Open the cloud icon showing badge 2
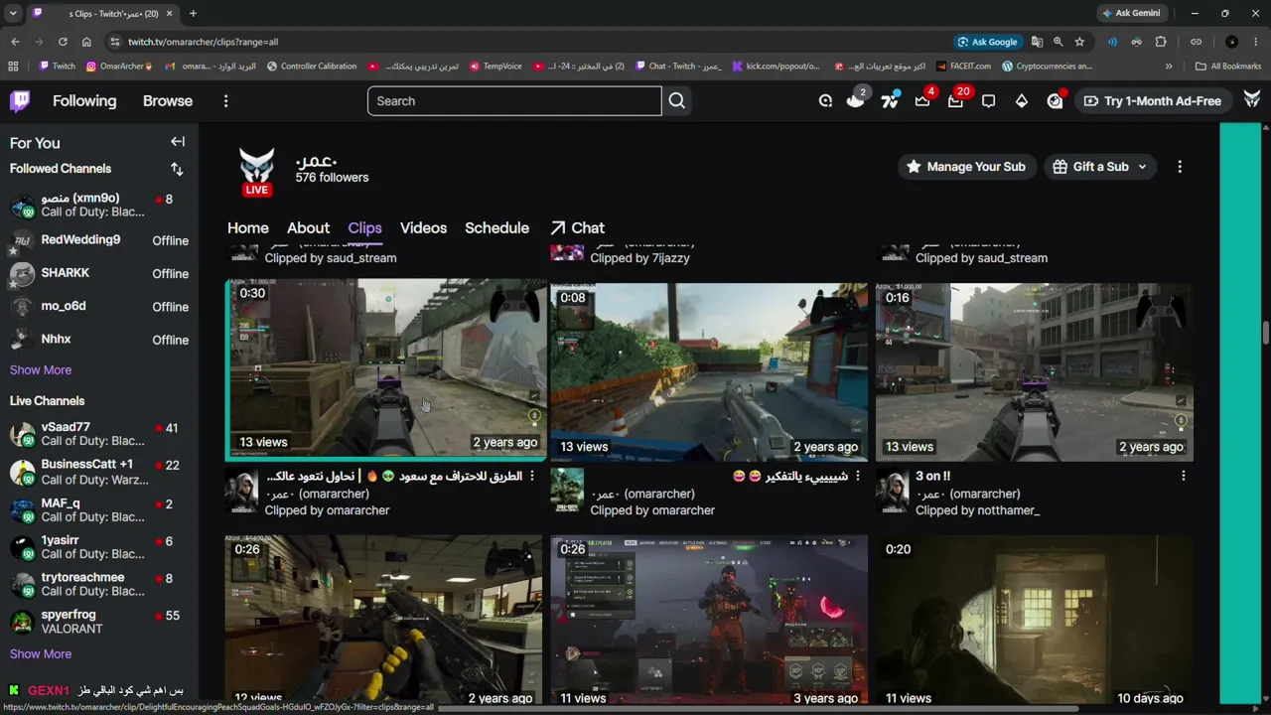 pyautogui.click(x=855, y=100)
